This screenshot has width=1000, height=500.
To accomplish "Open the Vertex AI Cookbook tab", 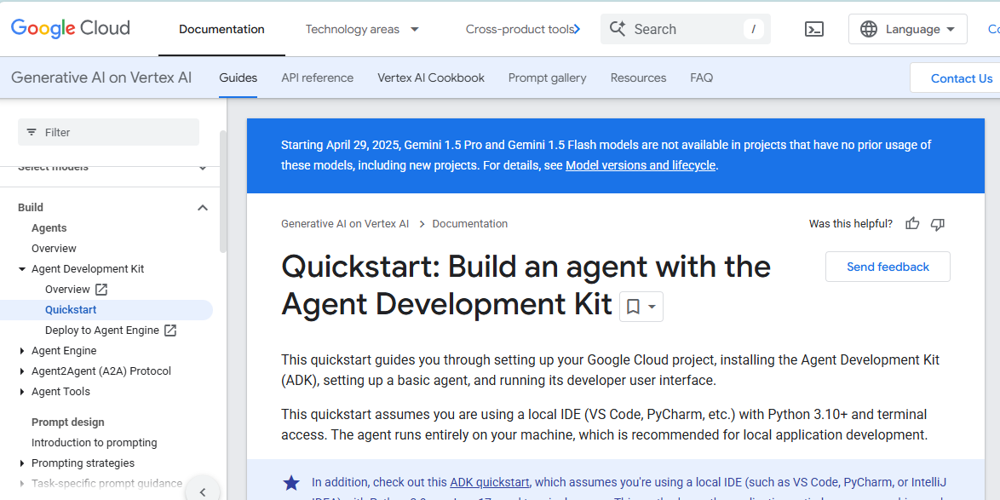I will (x=430, y=78).
